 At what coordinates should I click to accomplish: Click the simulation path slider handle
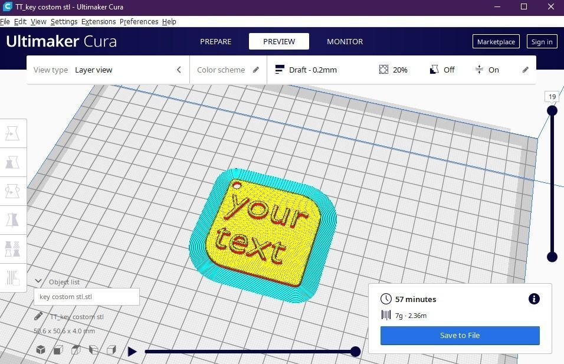355,352
